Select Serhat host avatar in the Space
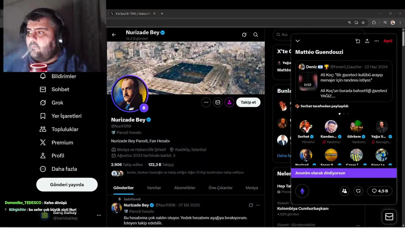 coord(306,127)
